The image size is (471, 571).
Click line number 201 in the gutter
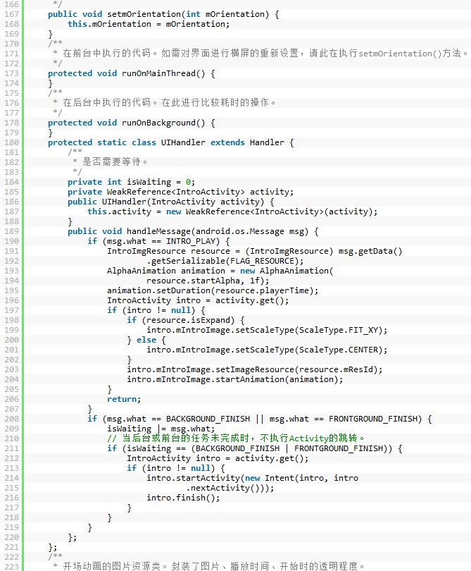point(11,350)
